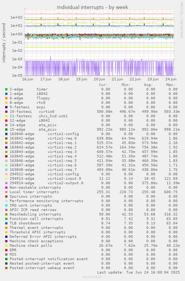Viewport: 185px width, 281px height.
Task: Click the '600.75' max for Local timer interrupts
Action: [171, 192]
